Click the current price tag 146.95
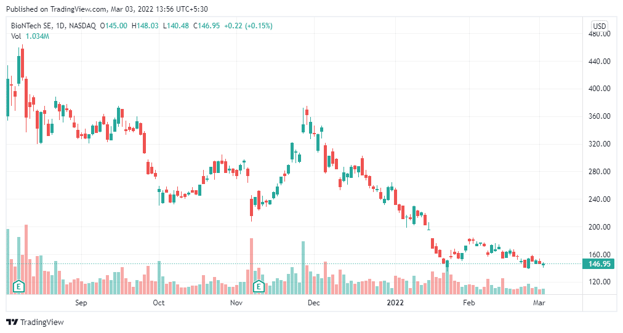 [x=598, y=264]
